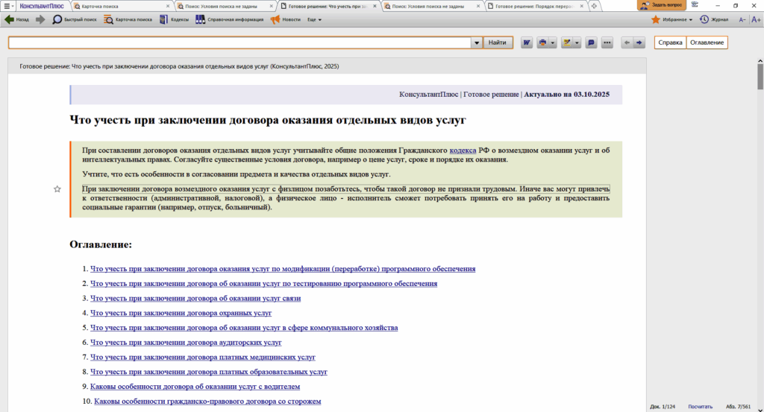
Task: Click the Назад back arrow icon
Action: click(x=9, y=19)
